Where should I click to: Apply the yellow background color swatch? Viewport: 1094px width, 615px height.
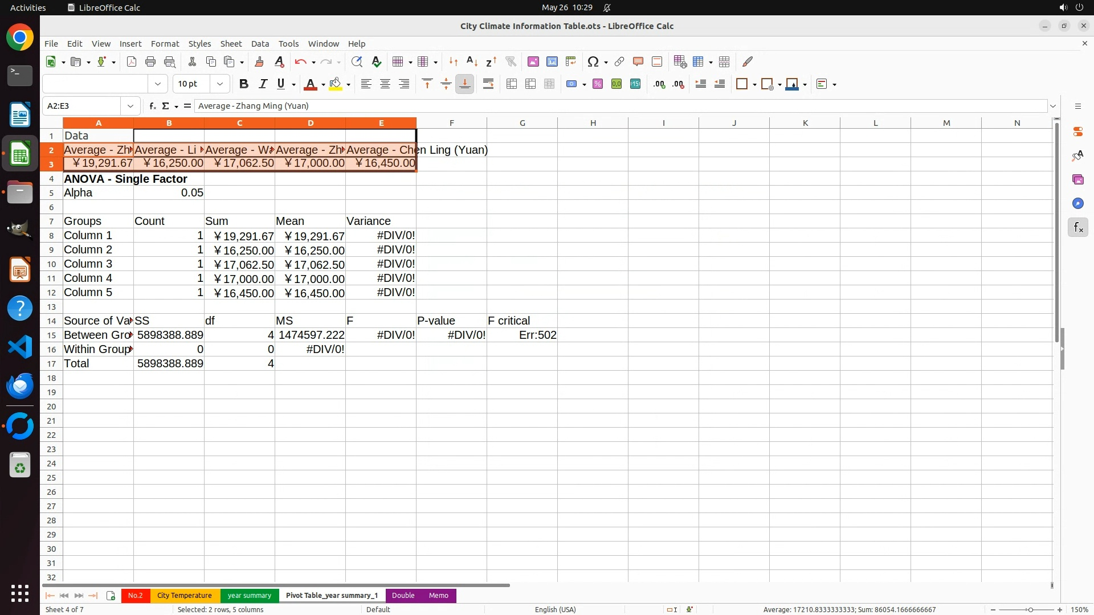(336, 84)
